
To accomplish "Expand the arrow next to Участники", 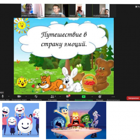I will [60, 97].
